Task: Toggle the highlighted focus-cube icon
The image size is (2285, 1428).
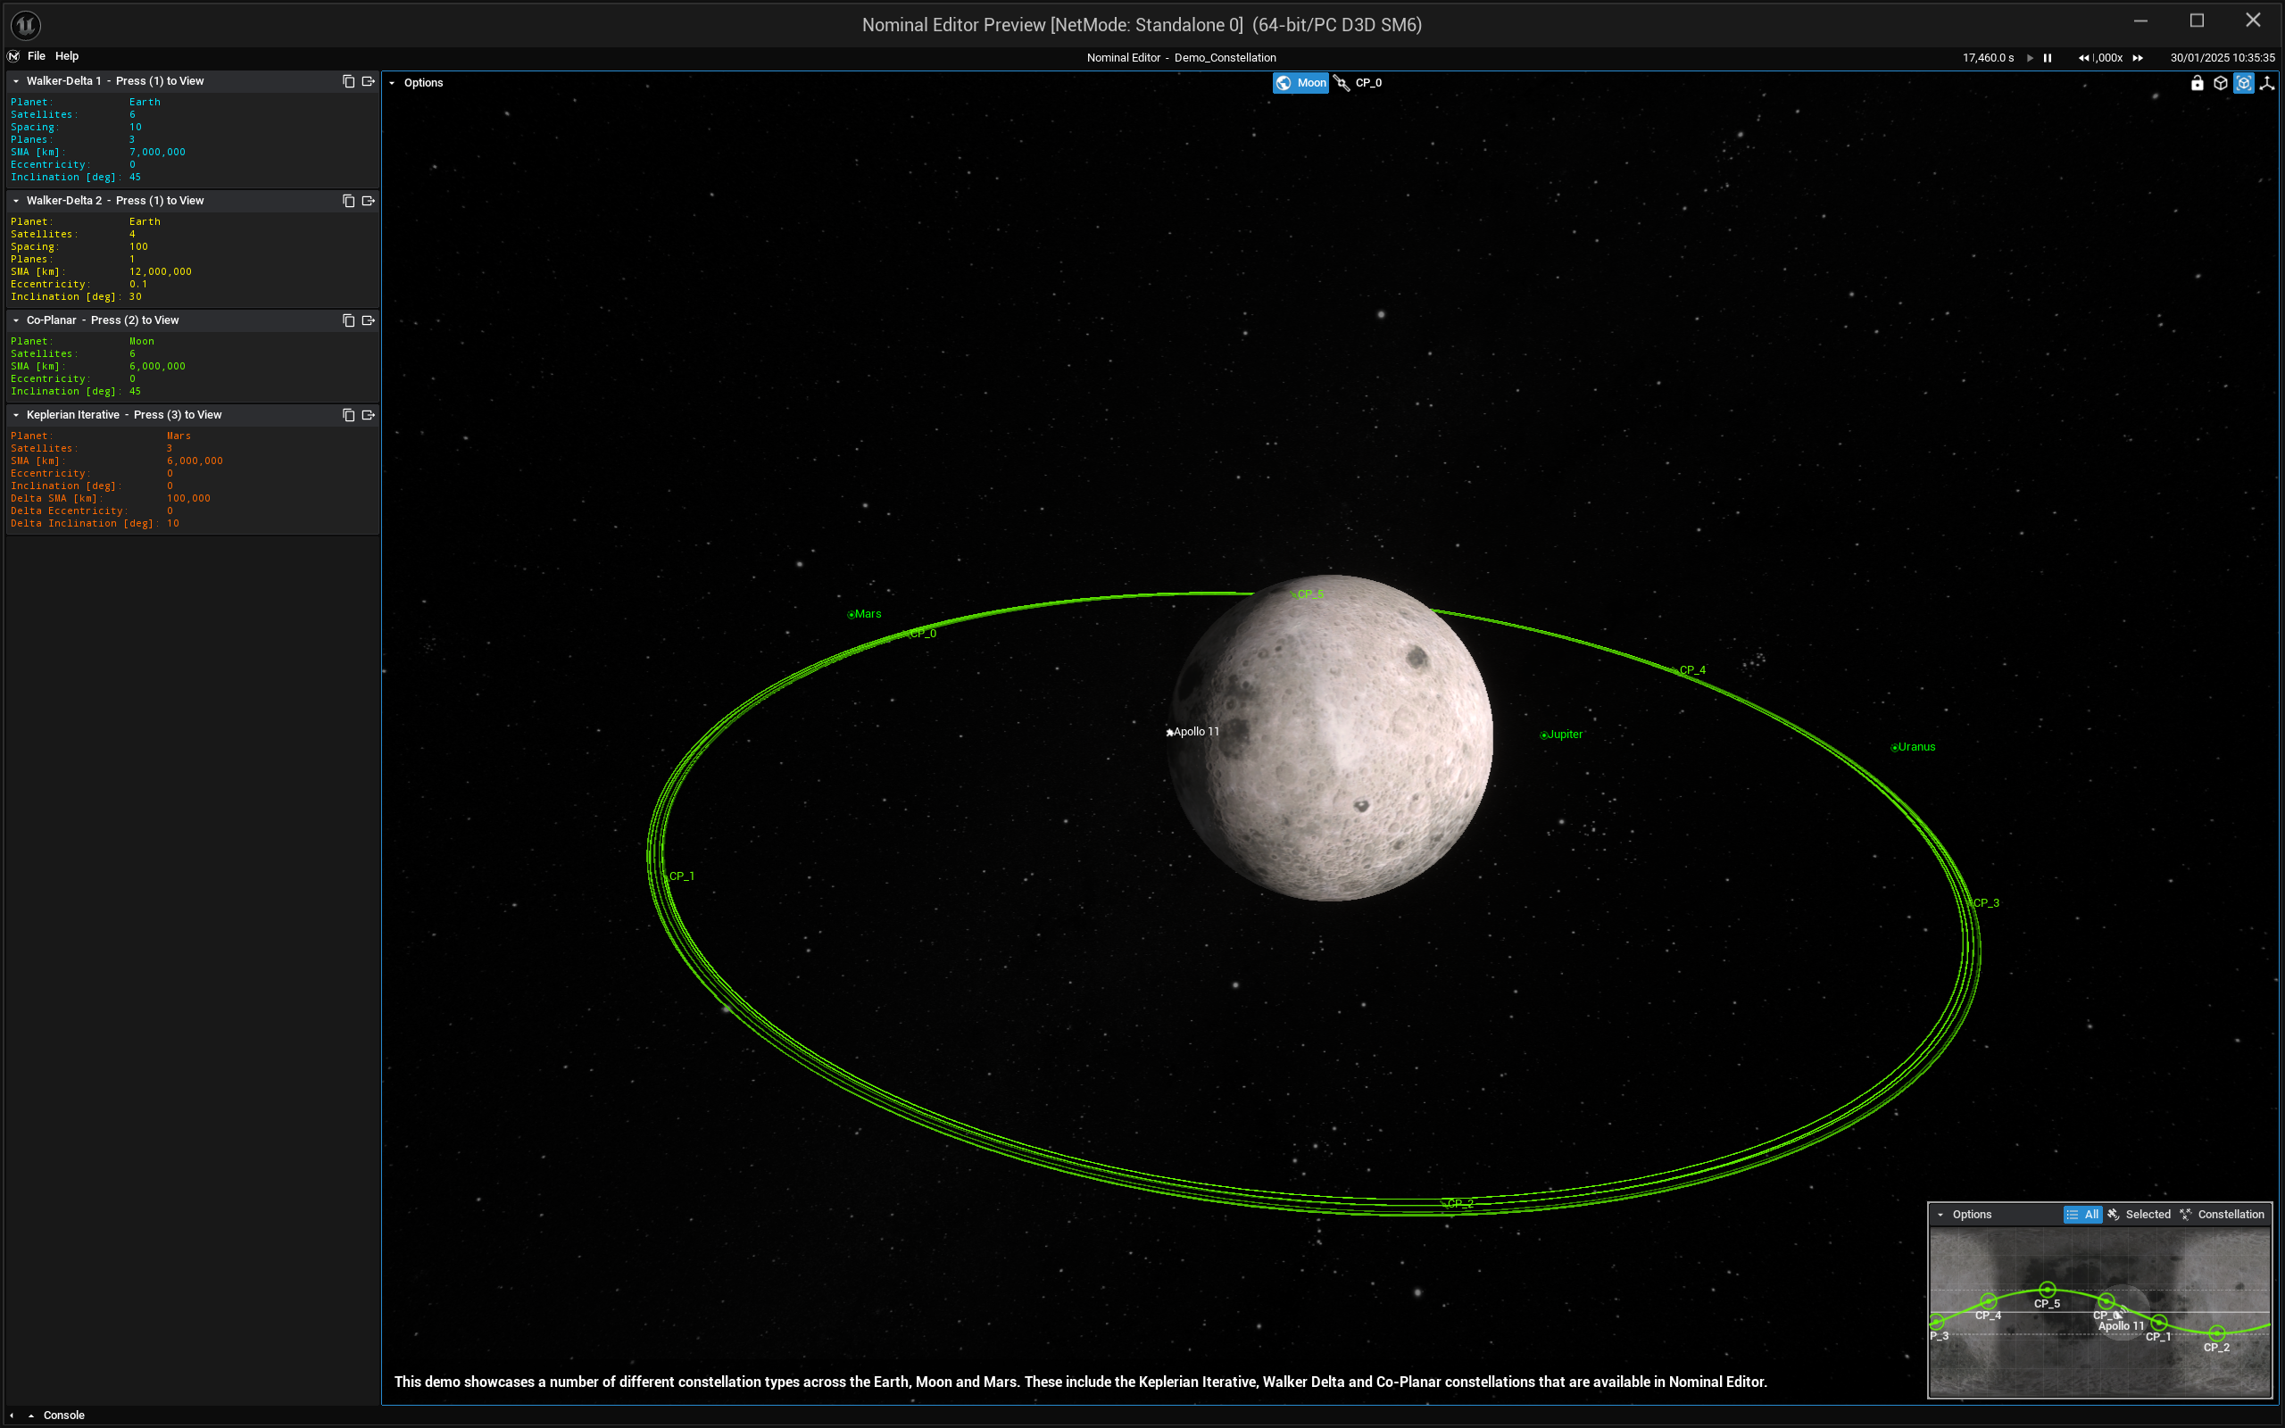Action: click(2243, 83)
